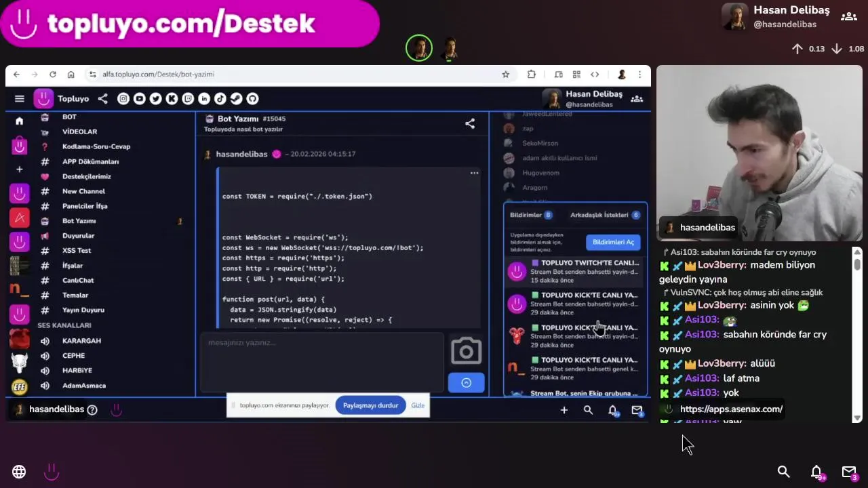Screen dimensions: 868x488
Task: Click the Bildirimleri Aç button
Action: pos(613,242)
